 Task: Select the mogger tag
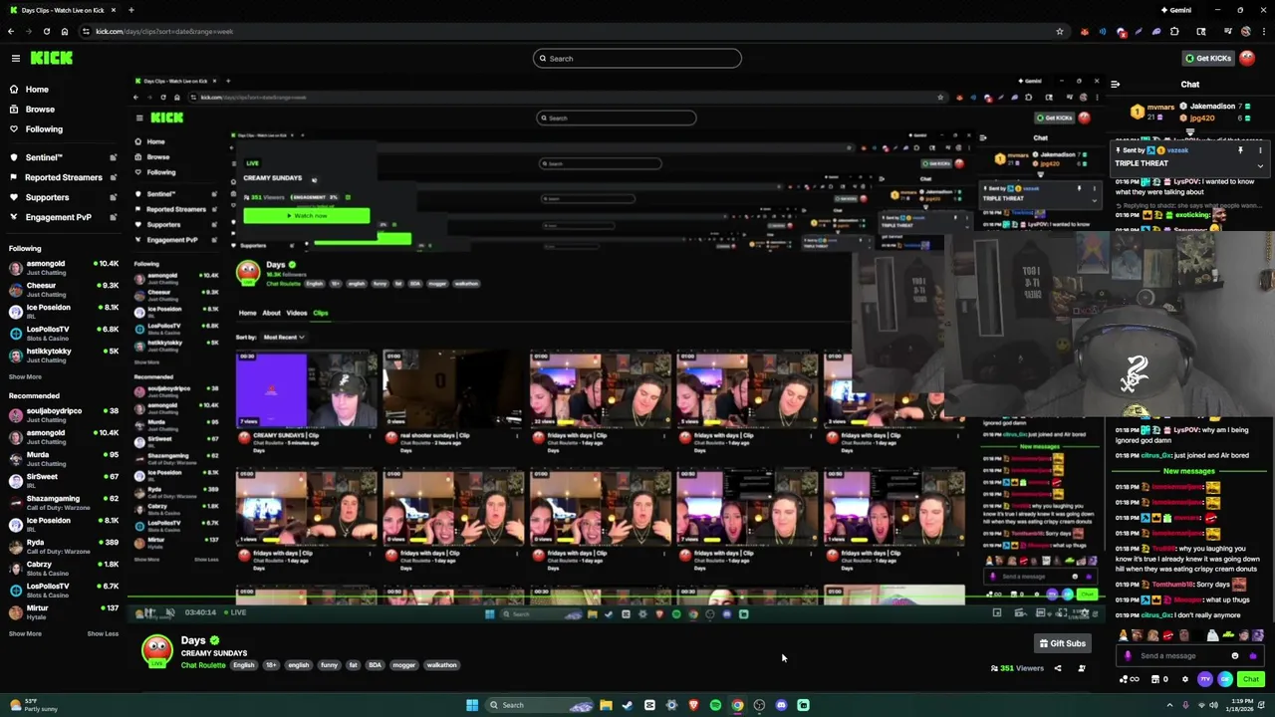pyautogui.click(x=403, y=665)
